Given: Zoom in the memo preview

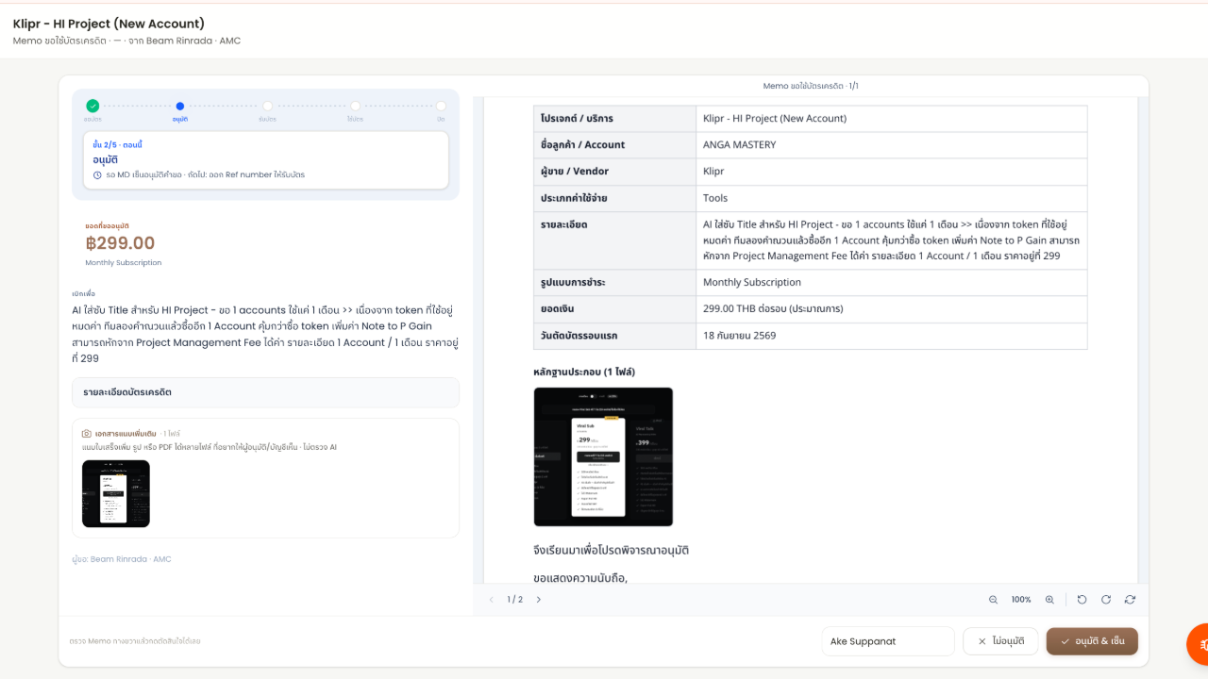Looking at the screenshot, I should 1049,600.
